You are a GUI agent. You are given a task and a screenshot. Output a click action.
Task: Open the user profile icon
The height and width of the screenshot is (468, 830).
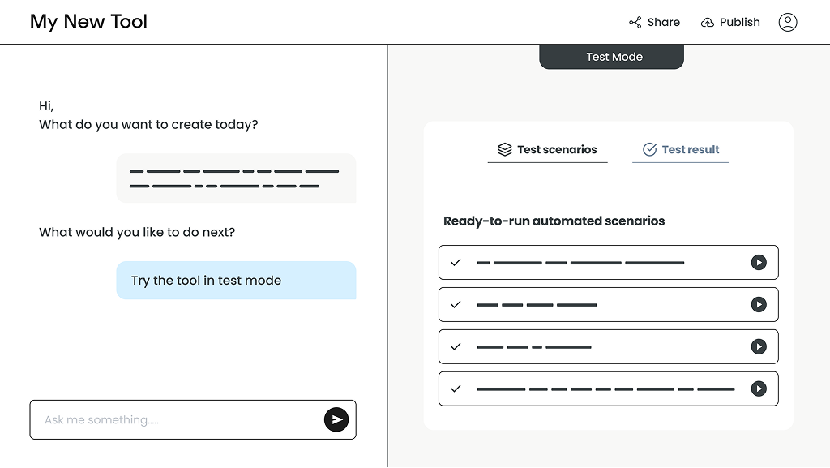tap(787, 22)
